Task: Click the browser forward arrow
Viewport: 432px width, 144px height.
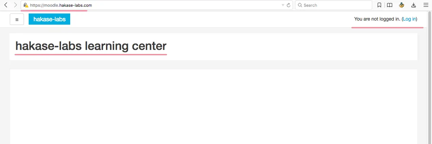Action: point(15,5)
